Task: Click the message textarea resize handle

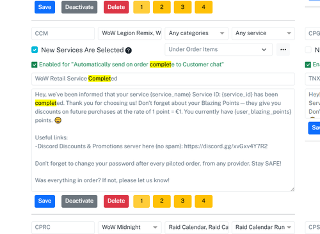Action: (292, 189)
